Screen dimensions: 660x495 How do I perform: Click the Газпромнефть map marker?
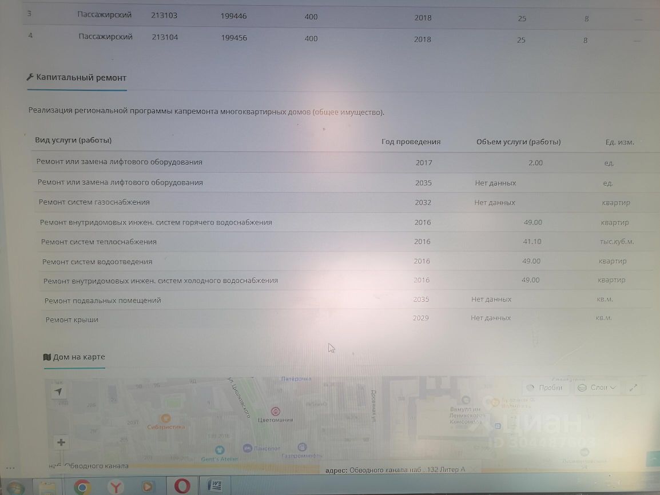click(302, 446)
